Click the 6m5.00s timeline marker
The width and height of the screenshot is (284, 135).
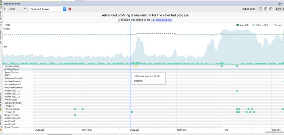point(276,130)
